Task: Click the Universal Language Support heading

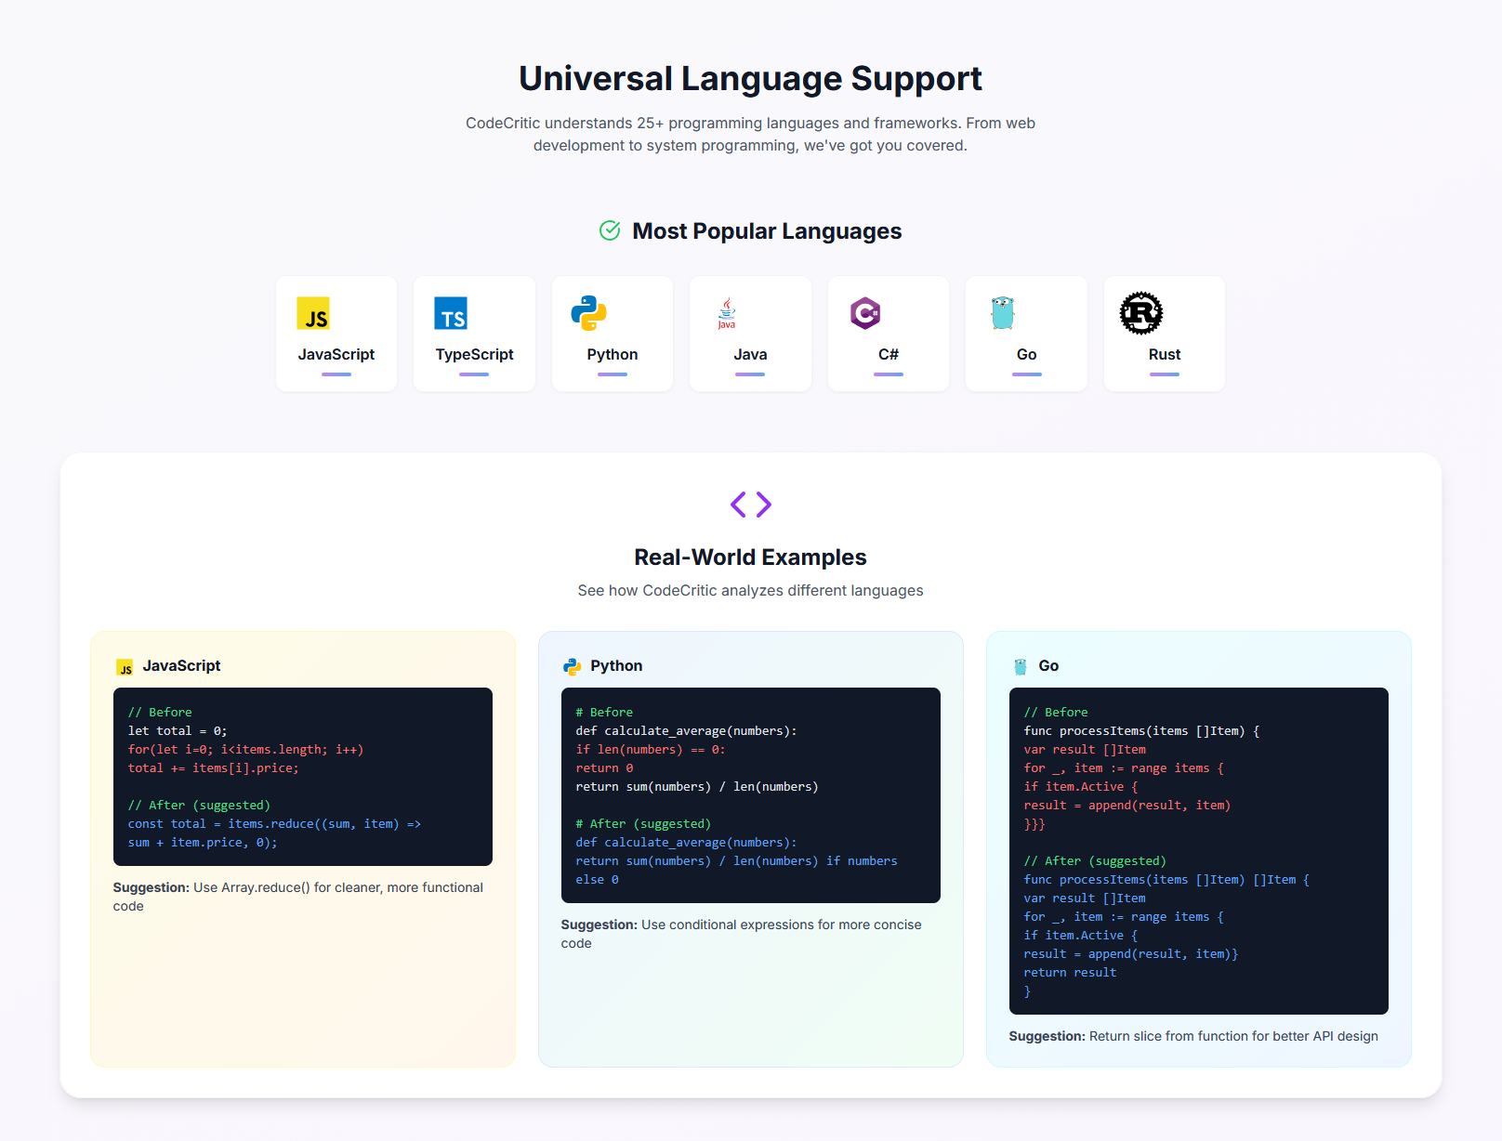Action: tap(749, 78)
